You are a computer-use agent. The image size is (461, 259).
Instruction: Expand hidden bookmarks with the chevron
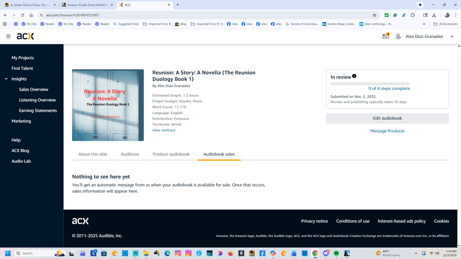pyautogui.click(x=424, y=24)
